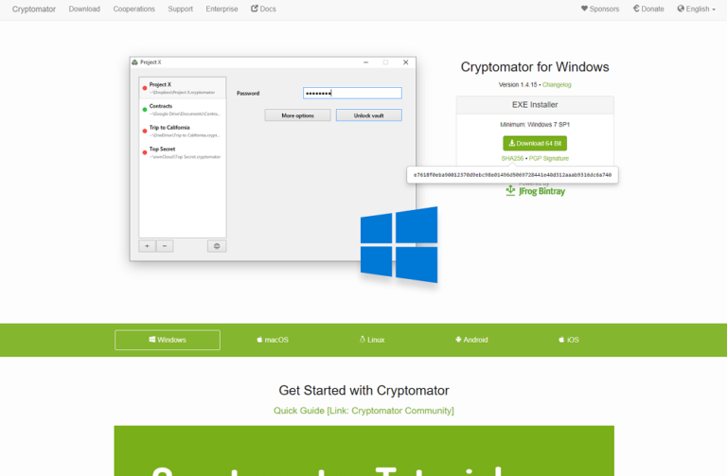Click the plus add-vault button
This screenshot has height=476, width=727.
[147, 245]
